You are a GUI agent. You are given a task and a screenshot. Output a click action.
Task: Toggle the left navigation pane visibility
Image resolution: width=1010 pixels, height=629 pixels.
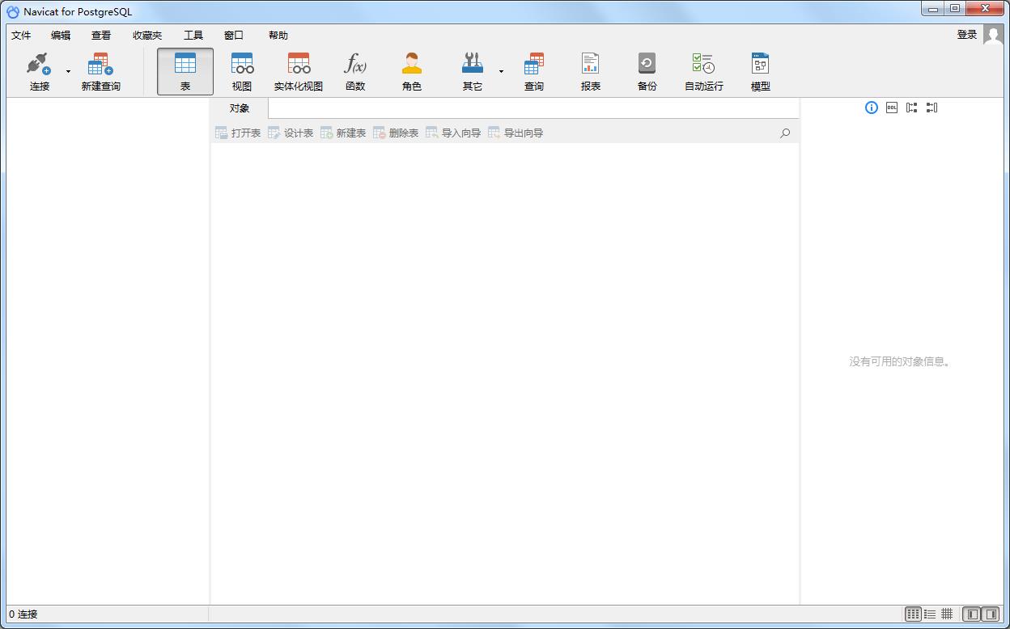coord(971,614)
